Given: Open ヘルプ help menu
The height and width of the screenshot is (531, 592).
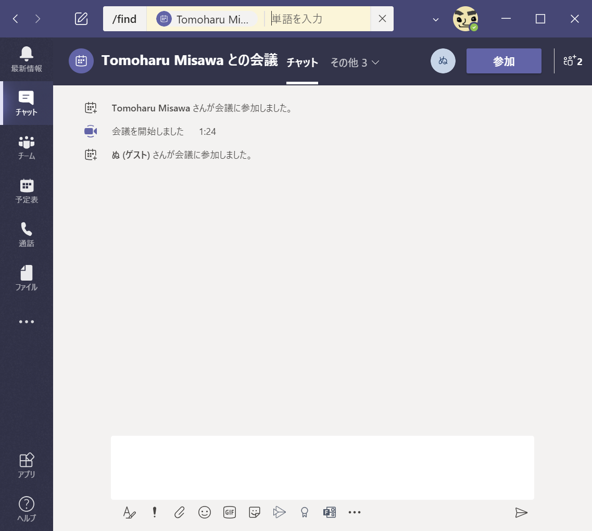Looking at the screenshot, I should coord(27,509).
